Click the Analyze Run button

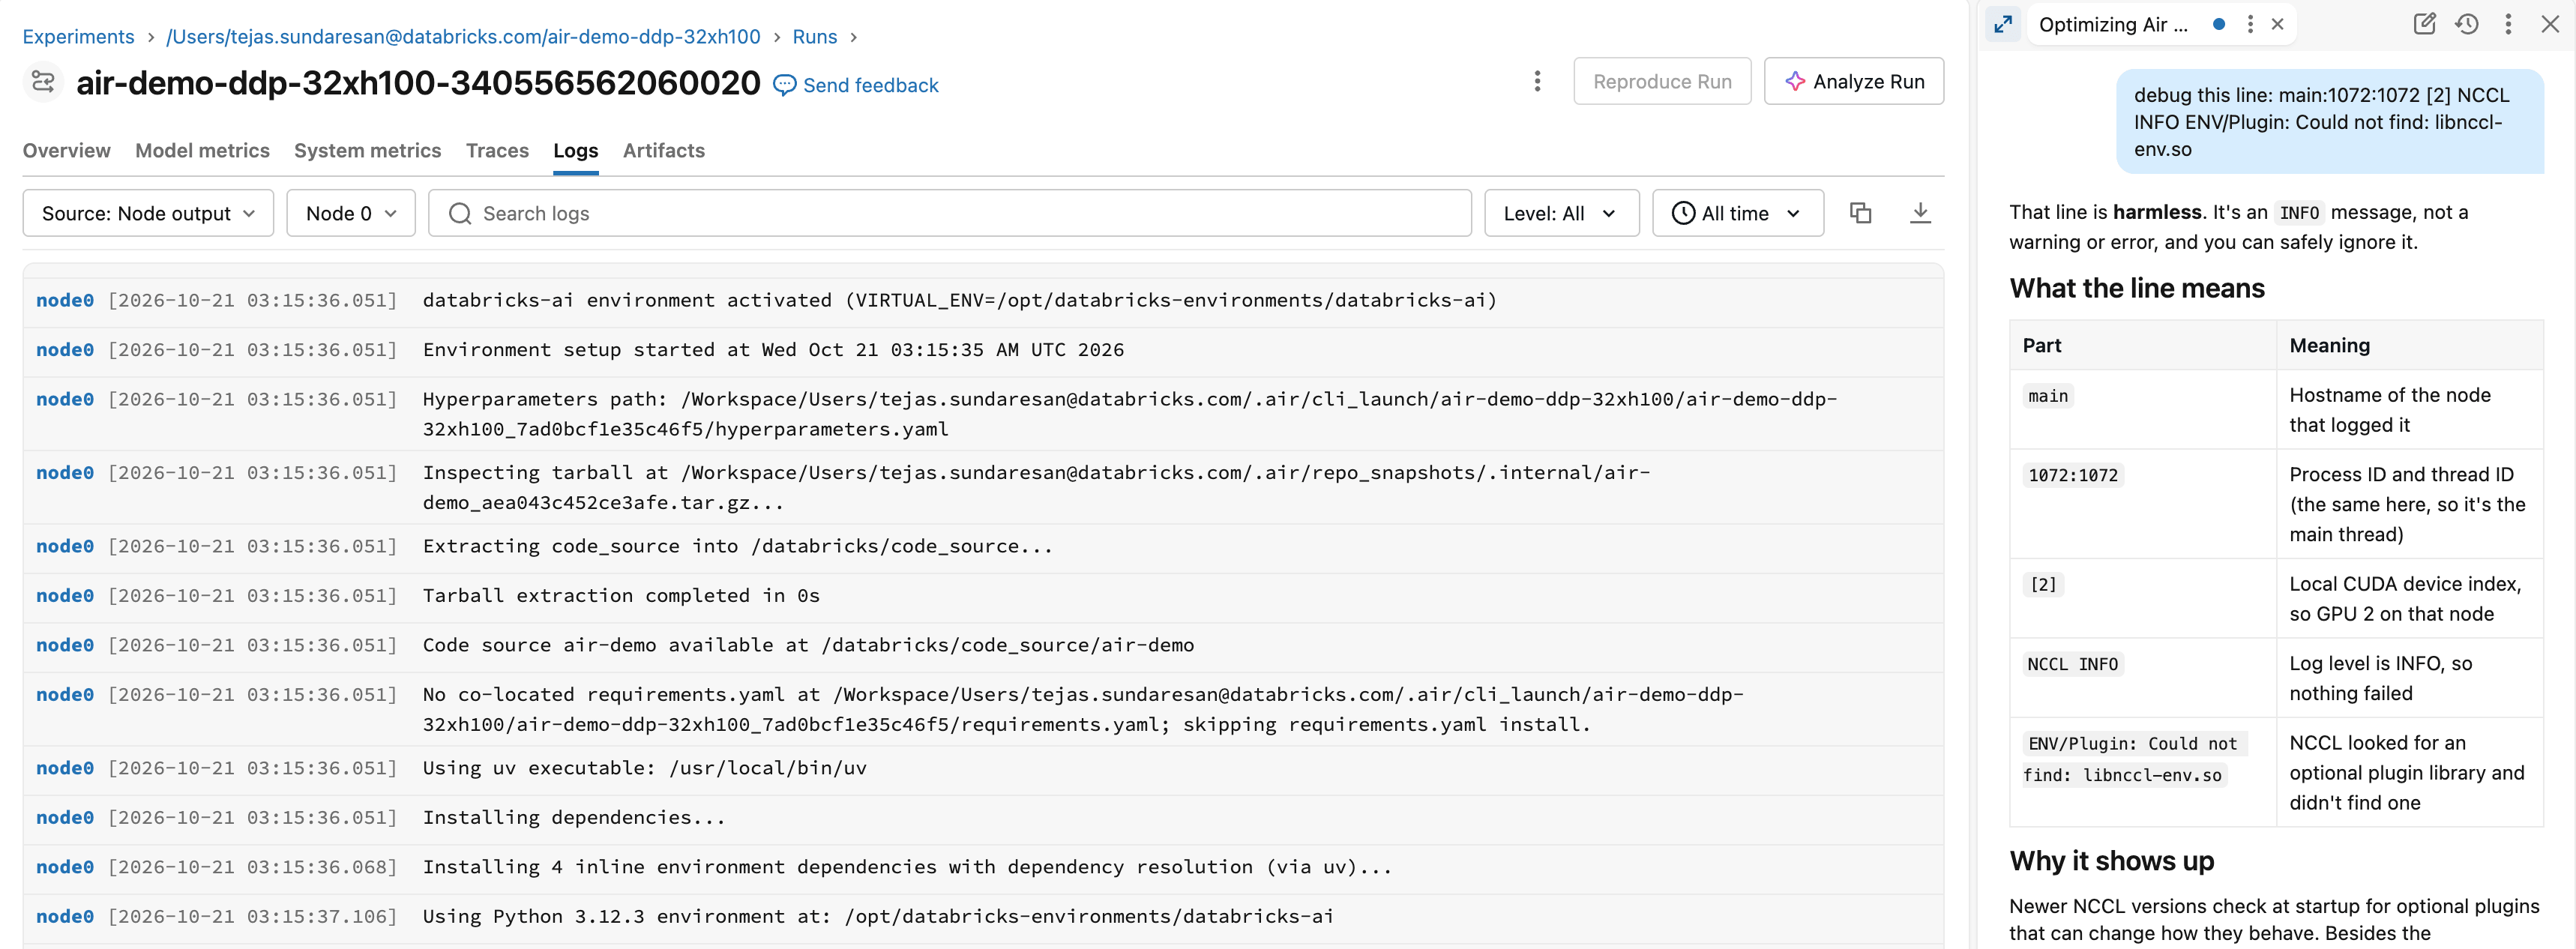point(1854,81)
